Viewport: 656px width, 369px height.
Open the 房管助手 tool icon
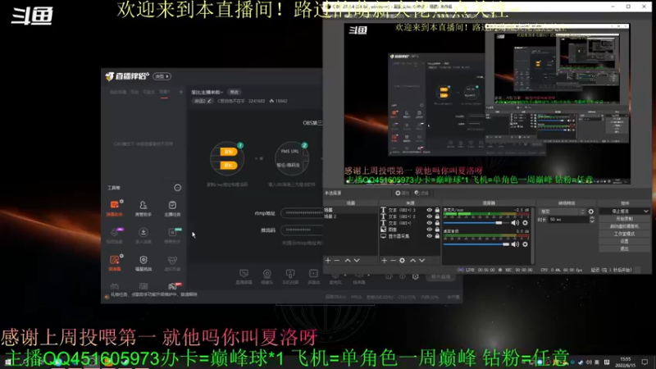[143, 207]
